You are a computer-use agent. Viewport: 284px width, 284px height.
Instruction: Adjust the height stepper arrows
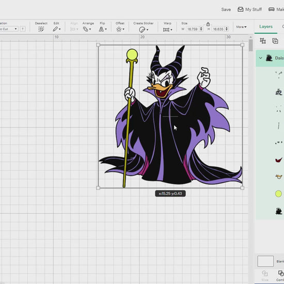point(227,29)
